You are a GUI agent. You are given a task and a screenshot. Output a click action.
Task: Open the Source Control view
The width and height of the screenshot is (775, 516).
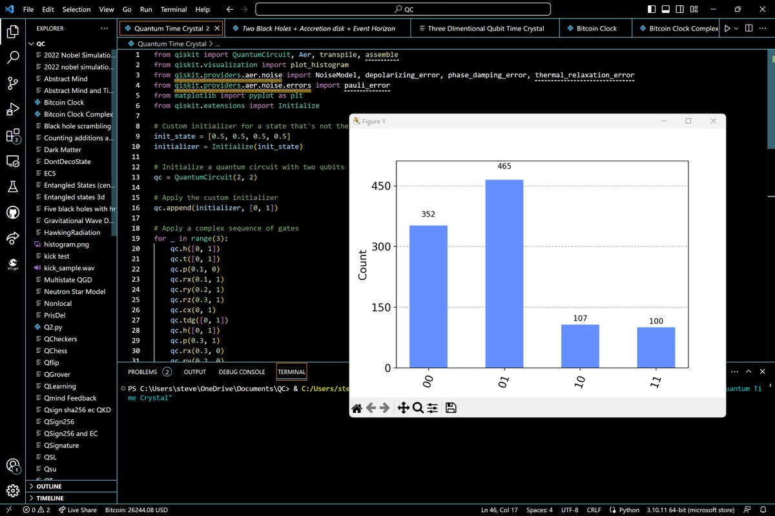(x=13, y=83)
